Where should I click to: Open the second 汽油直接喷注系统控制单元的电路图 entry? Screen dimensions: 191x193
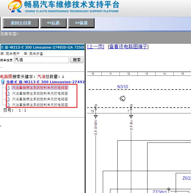click(40, 93)
